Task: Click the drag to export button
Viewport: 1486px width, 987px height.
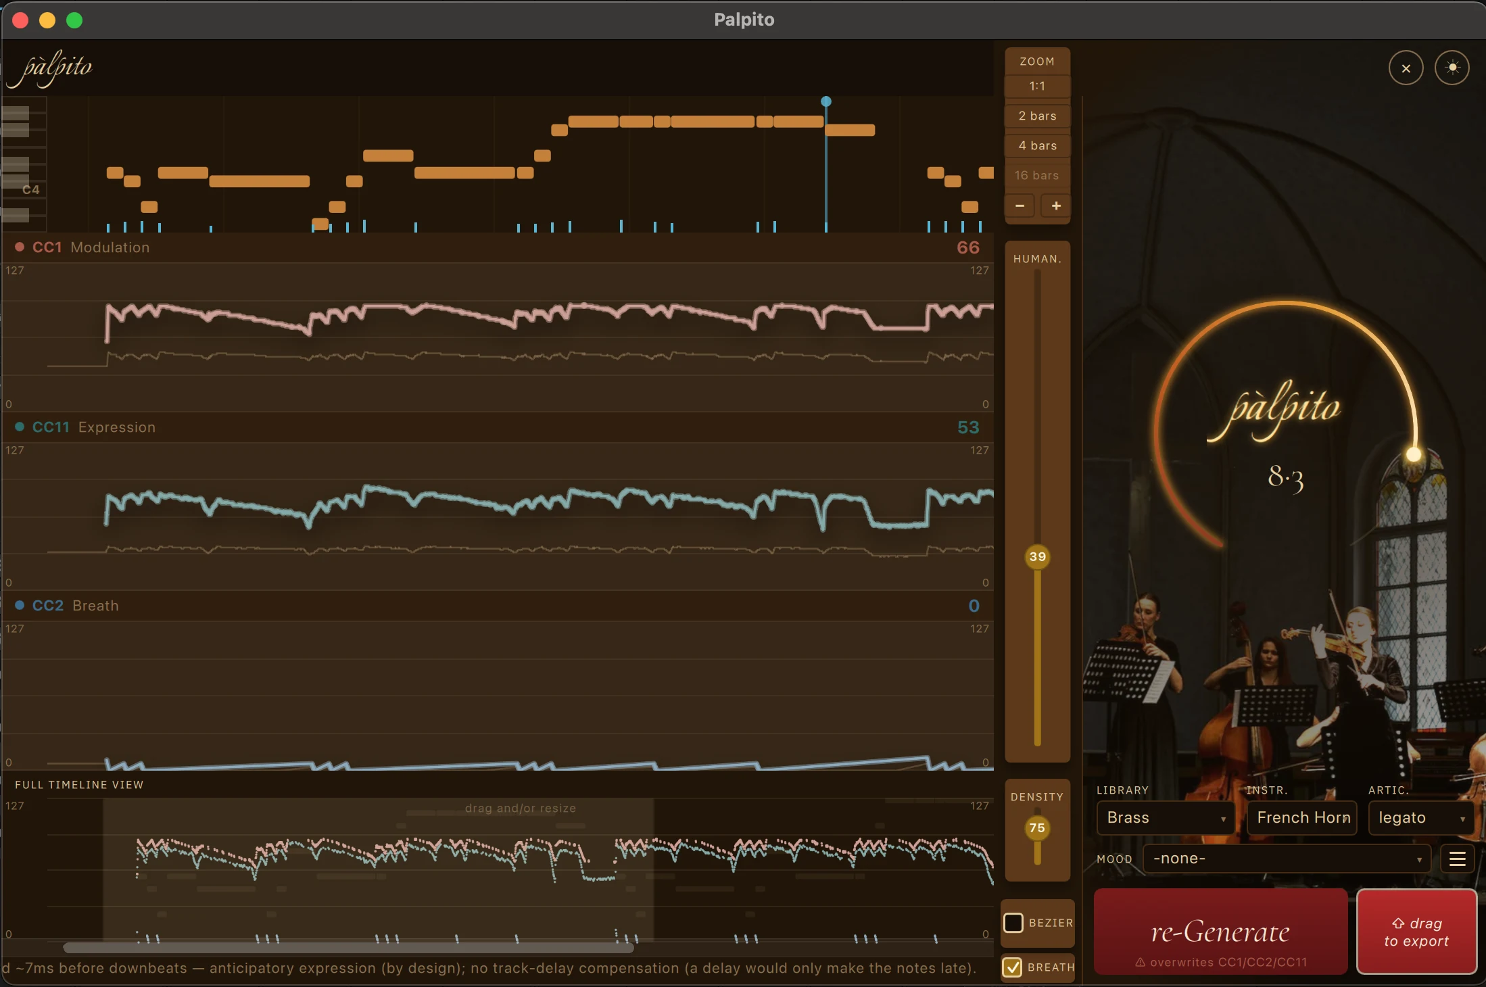Action: tap(1416, 932)
